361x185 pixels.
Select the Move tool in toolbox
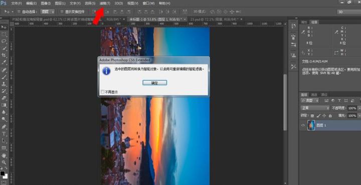(4, 27)
